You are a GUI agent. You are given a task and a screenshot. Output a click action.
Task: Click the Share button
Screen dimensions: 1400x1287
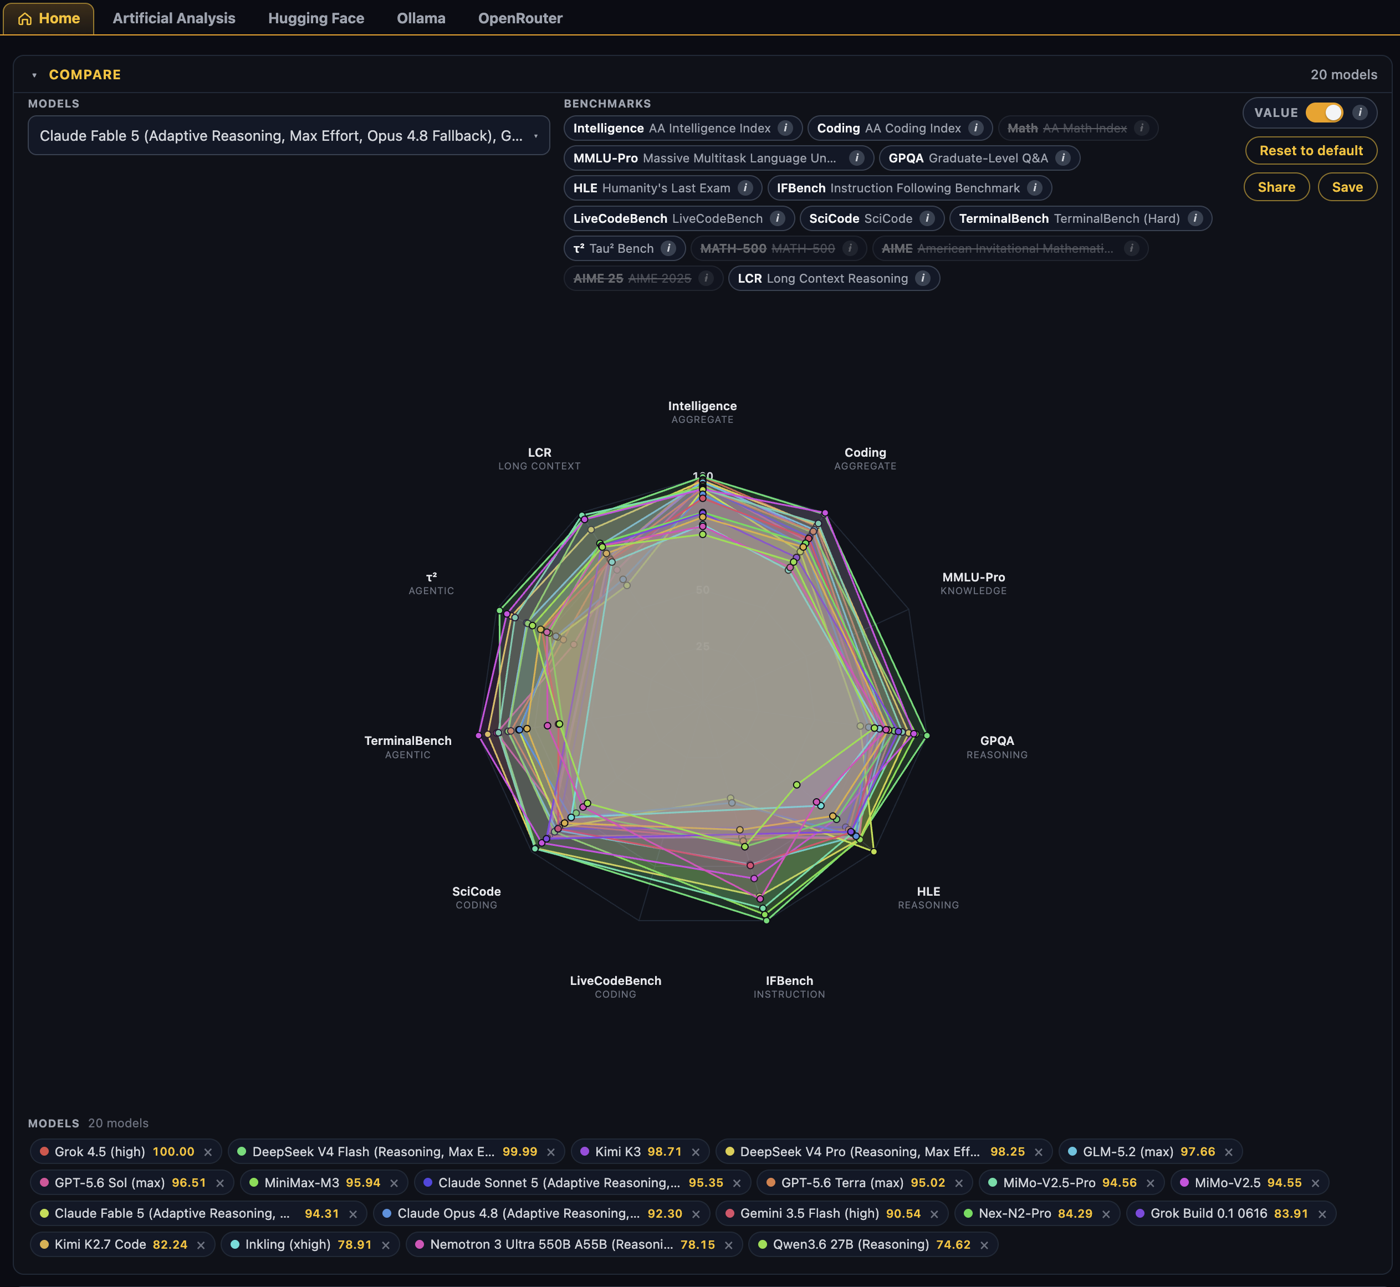click(1277, 187)
